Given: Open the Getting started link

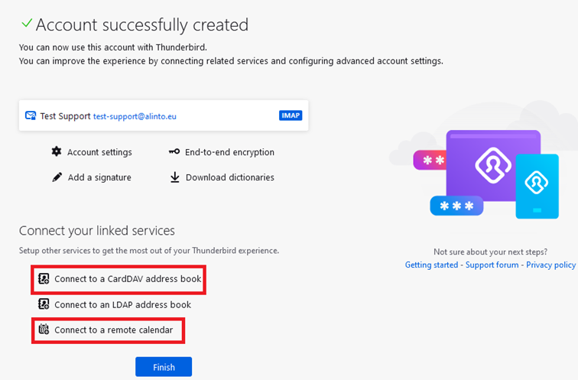Looking at the screenshot, I should click(x=431, y=265).
